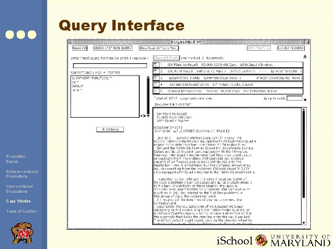
Task: Select query term recall* in list
Action: [x=77, y=90]
